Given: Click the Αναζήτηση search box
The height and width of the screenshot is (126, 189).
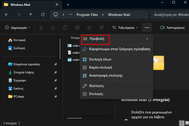Looking at the screenshot, I should tap(170, 15).
